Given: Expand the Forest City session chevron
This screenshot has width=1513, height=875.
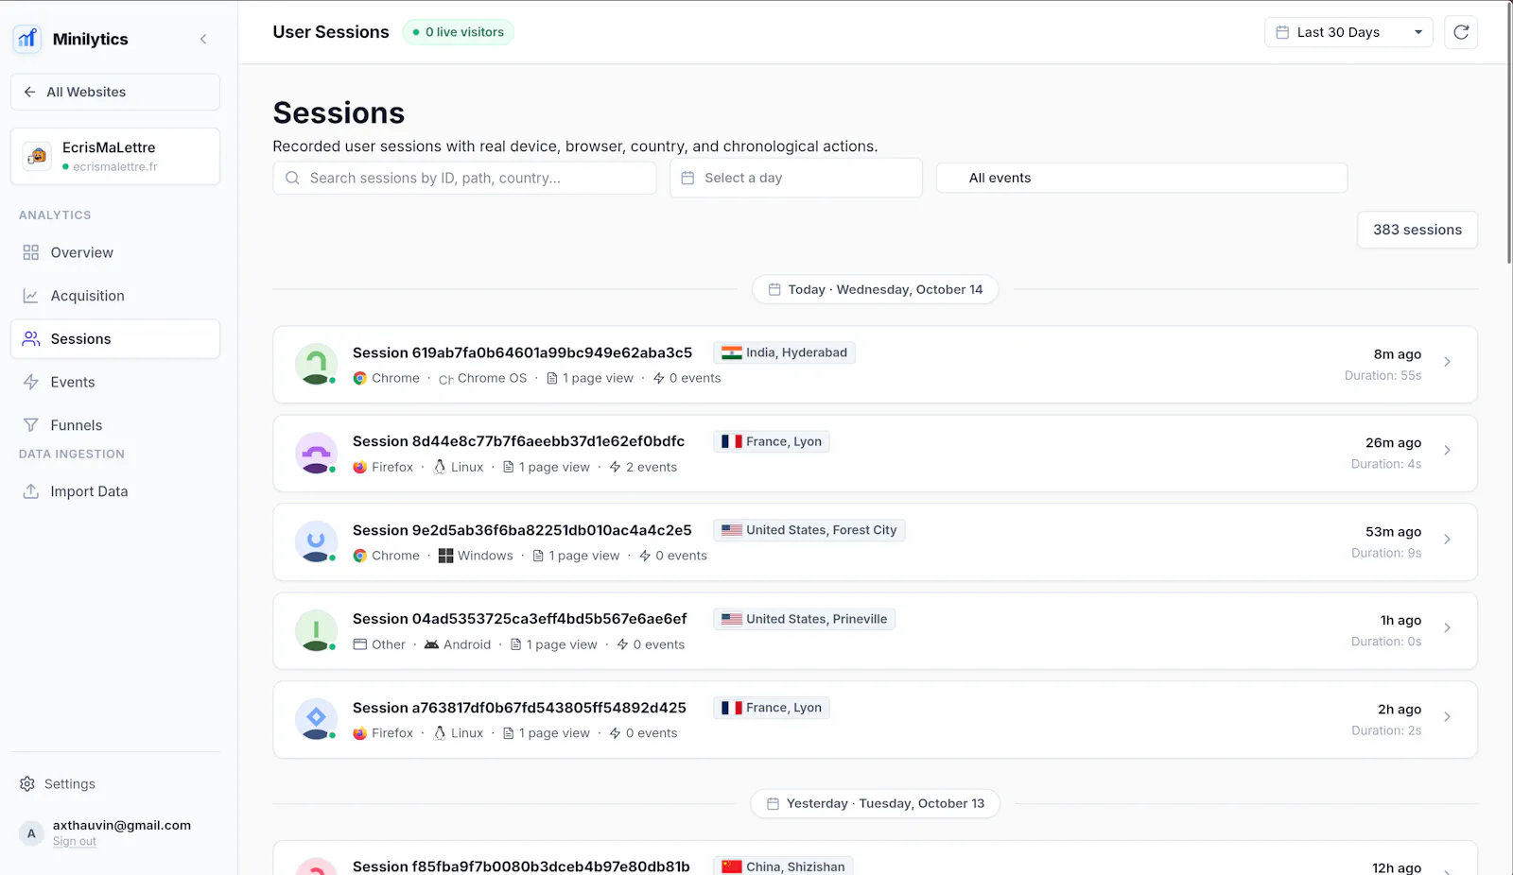Looking at the screenshot, I should (1447, 540).
